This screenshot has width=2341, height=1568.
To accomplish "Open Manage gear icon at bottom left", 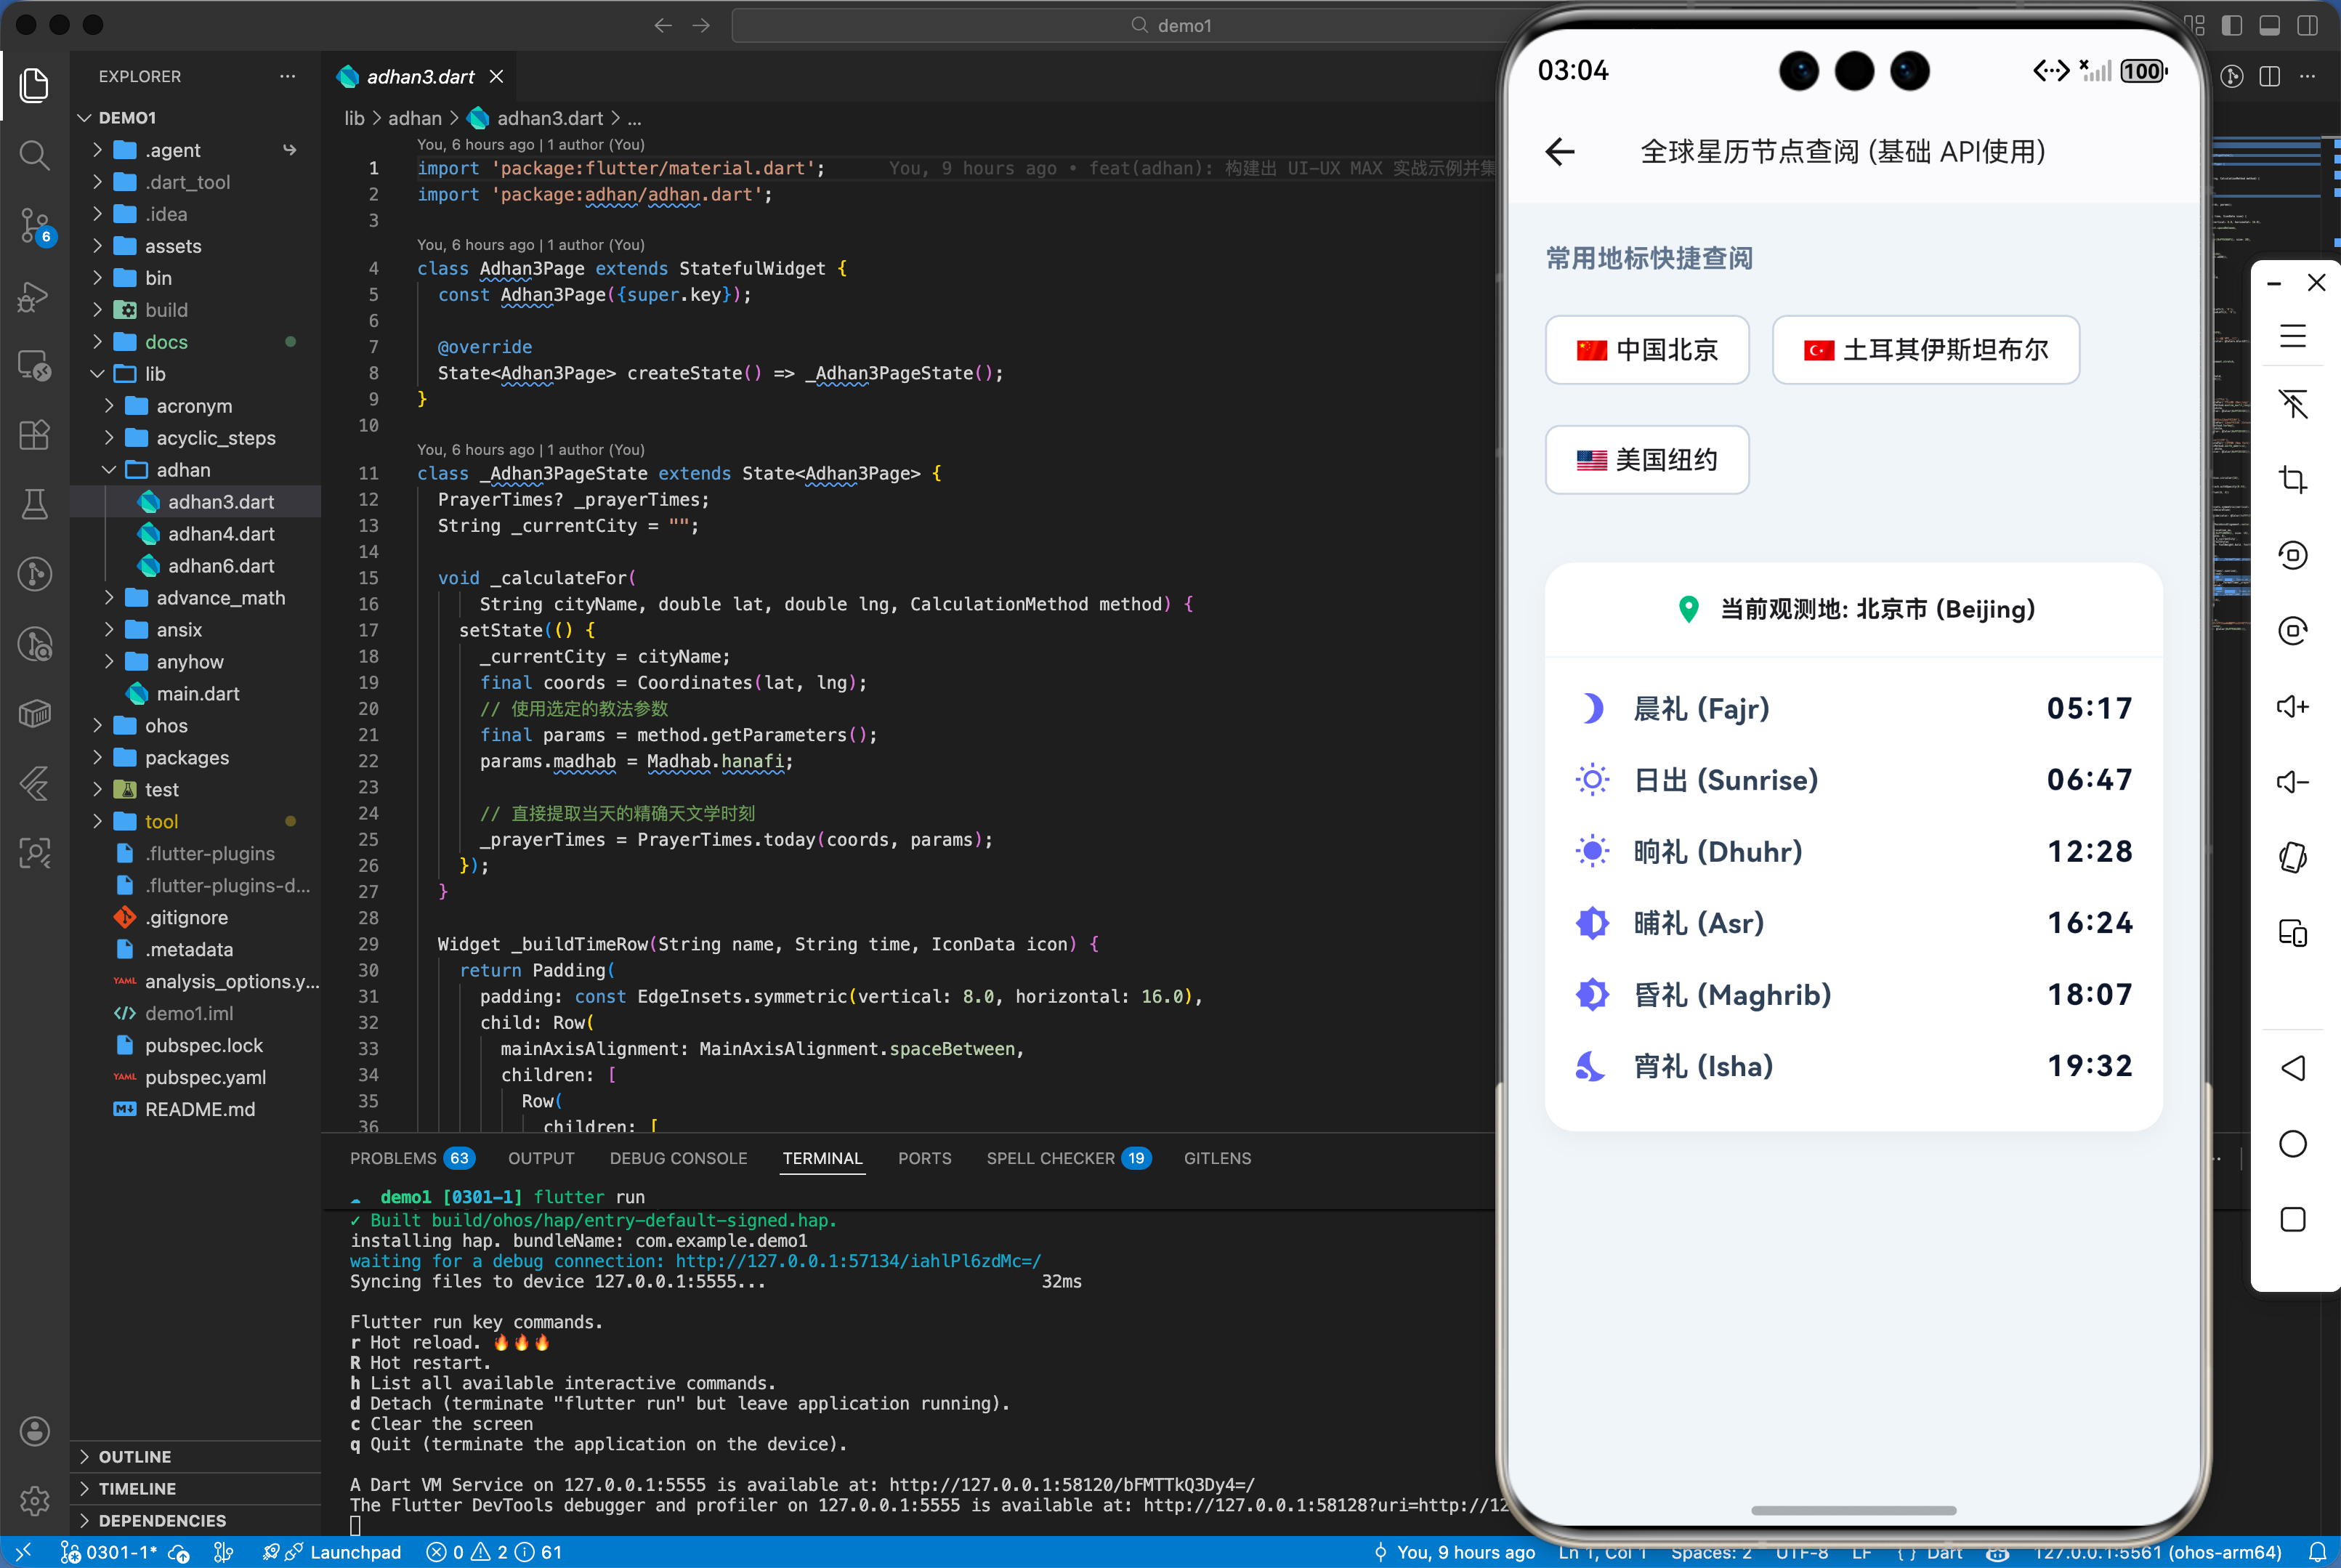I will click(x=34, y=1500).
